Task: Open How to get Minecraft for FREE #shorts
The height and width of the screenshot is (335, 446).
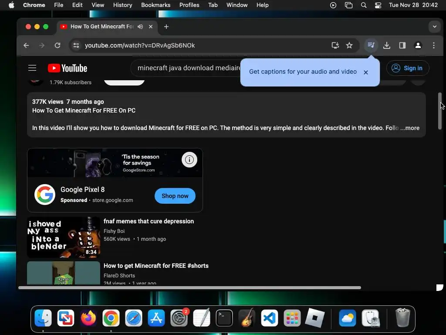Action: (x=156, y=266)
